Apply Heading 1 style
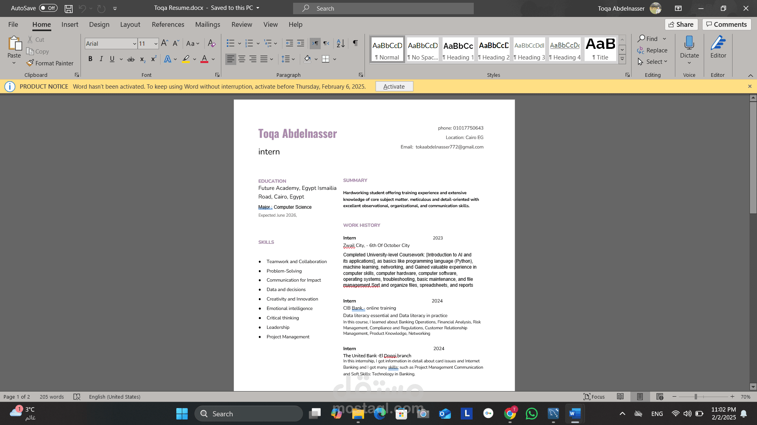The height and width of the screenshot is (425, 757). 458,50
